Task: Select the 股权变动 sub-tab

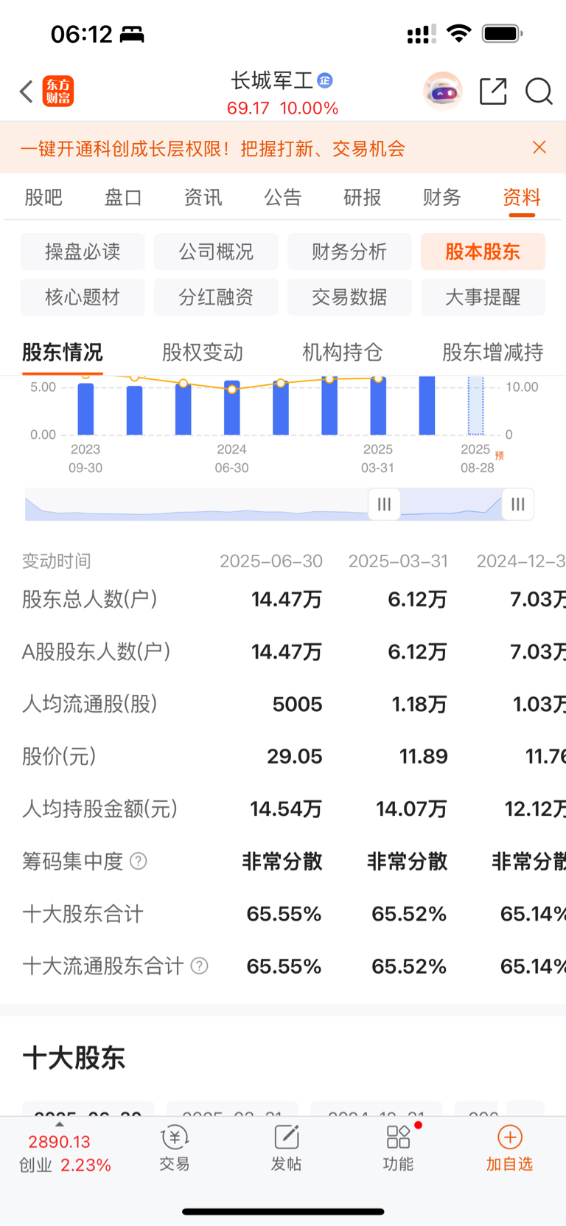Action: [203, 353]
